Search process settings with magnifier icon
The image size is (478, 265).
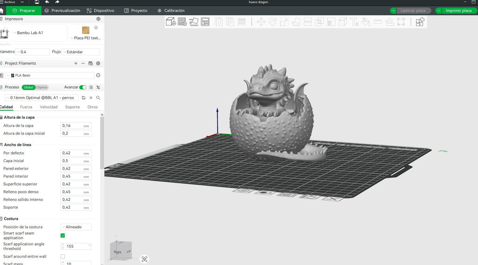click(98, 98)
